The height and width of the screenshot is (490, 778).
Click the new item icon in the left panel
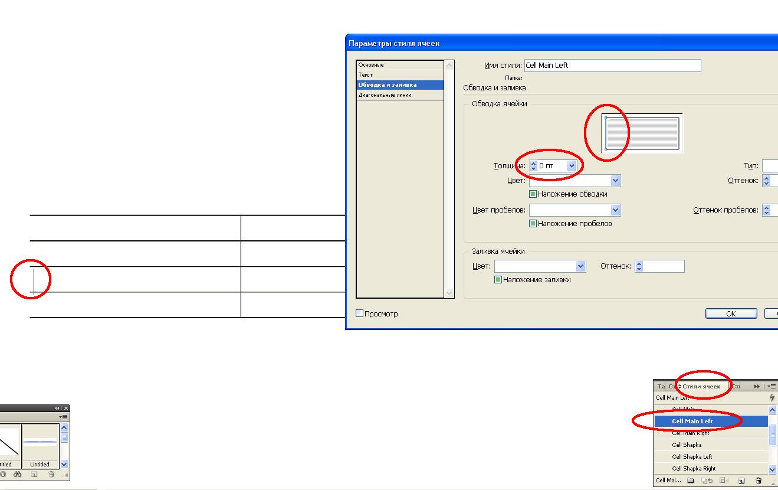(34, 473)
